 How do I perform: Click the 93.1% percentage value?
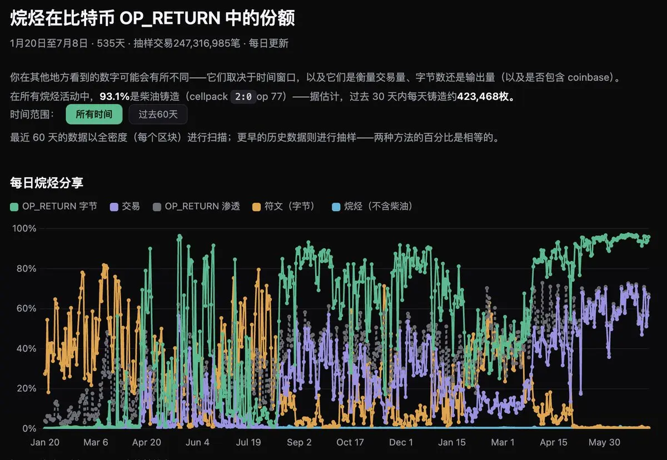tap(115, 96)
